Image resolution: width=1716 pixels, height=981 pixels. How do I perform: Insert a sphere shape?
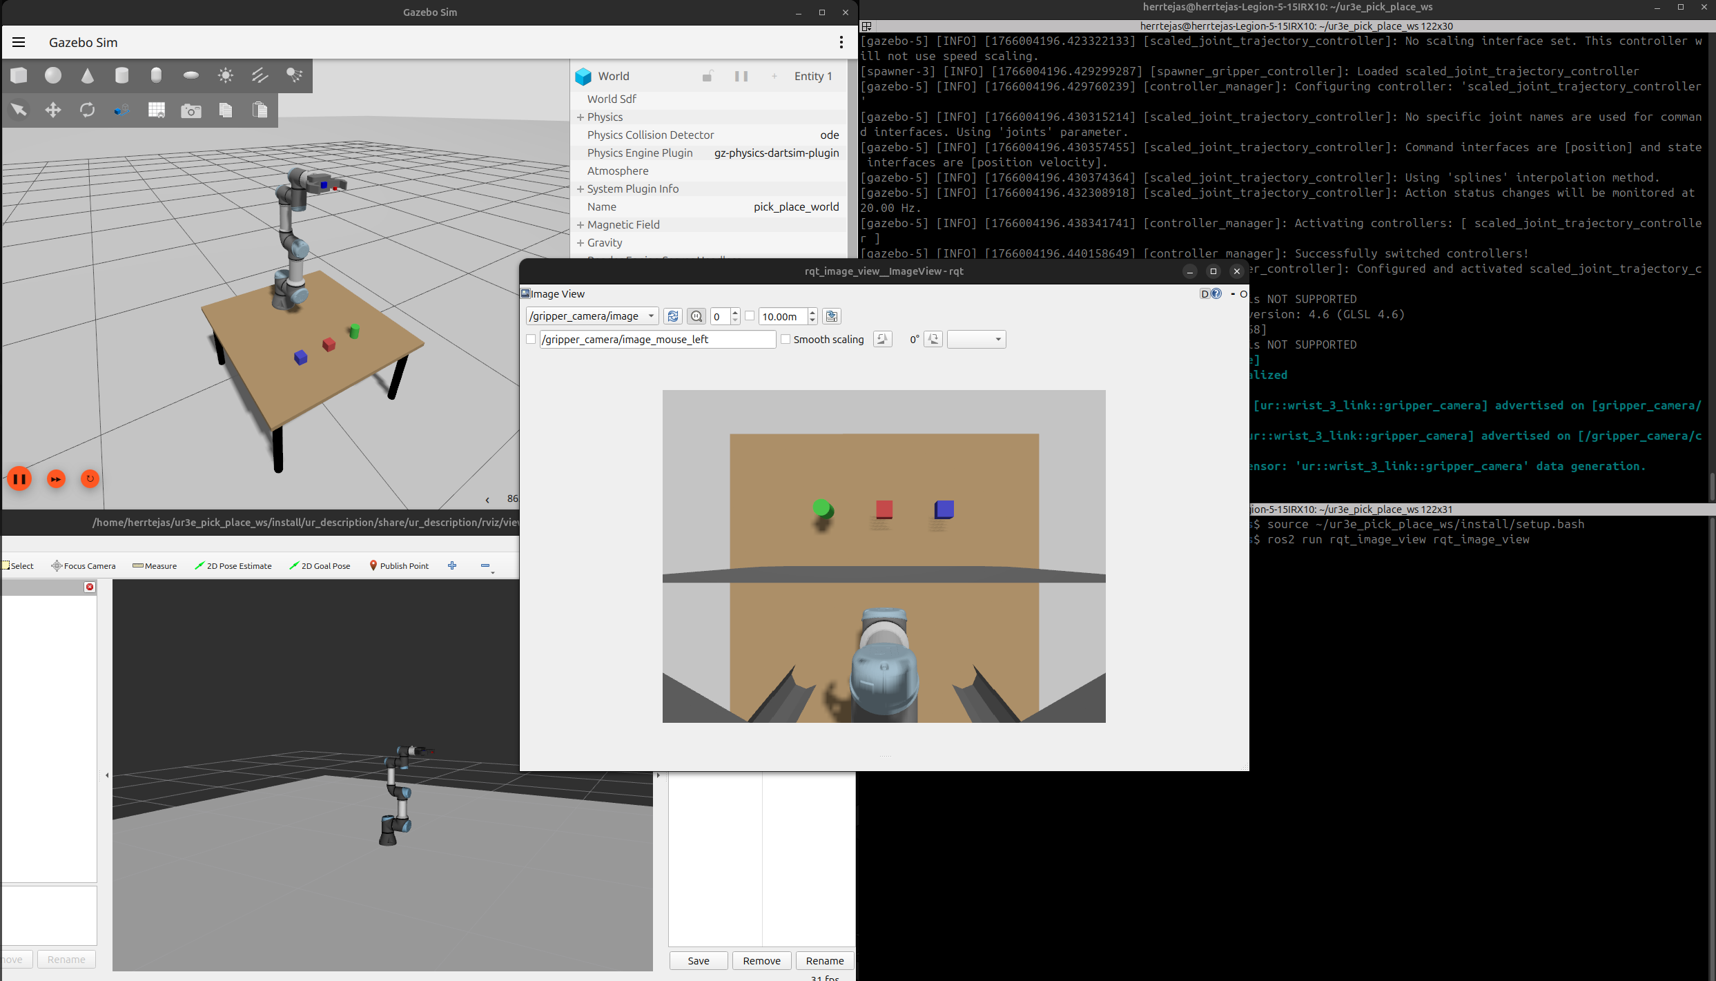[53, 75]
